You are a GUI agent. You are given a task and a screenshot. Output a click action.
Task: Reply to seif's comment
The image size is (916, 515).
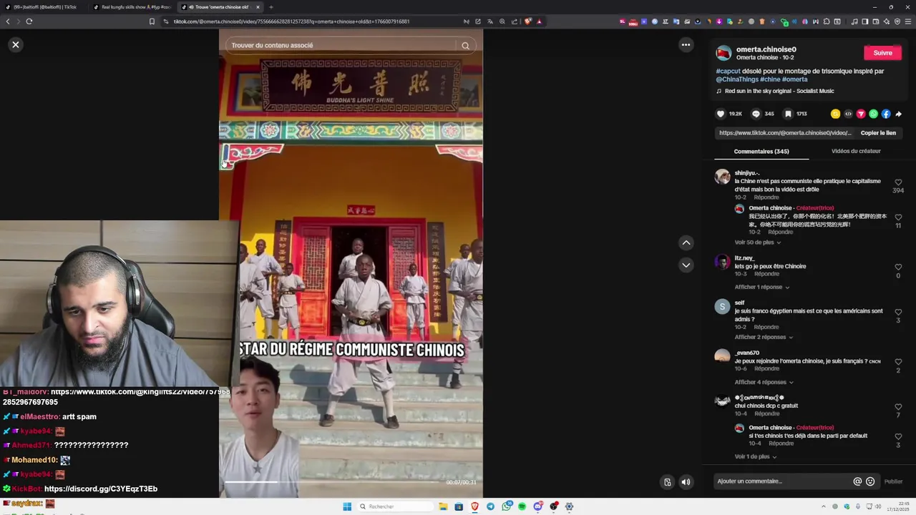[x=766, y=327]
